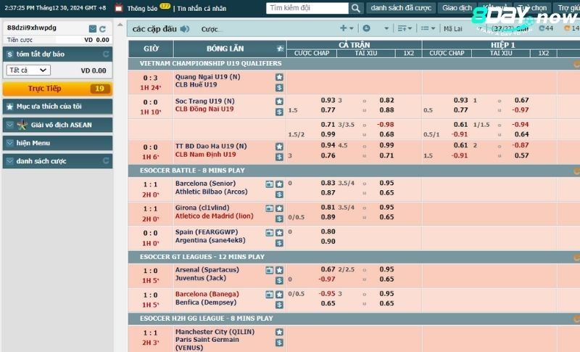This screenshot has height=352, width=580.
Task: Open live stream icon for Barcelona (Senior) match
Action: pyautogui.click(x=269, y=184)
